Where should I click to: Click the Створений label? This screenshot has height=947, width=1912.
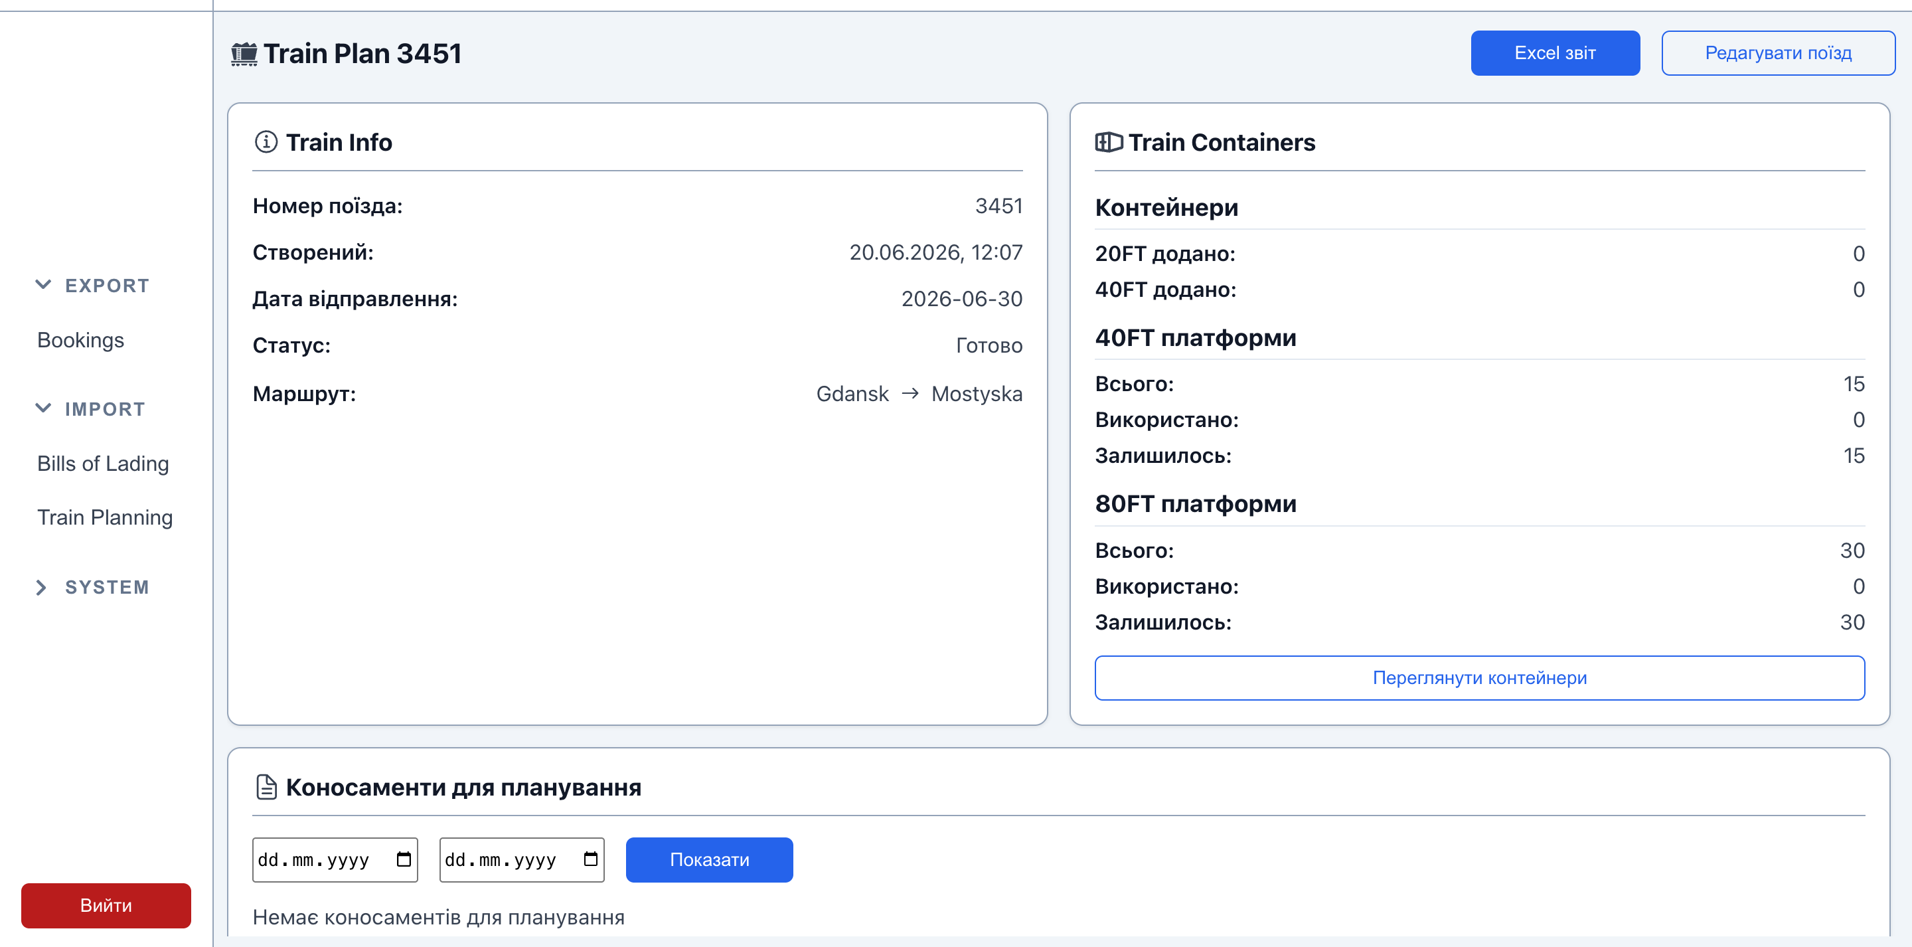(313, 252)
